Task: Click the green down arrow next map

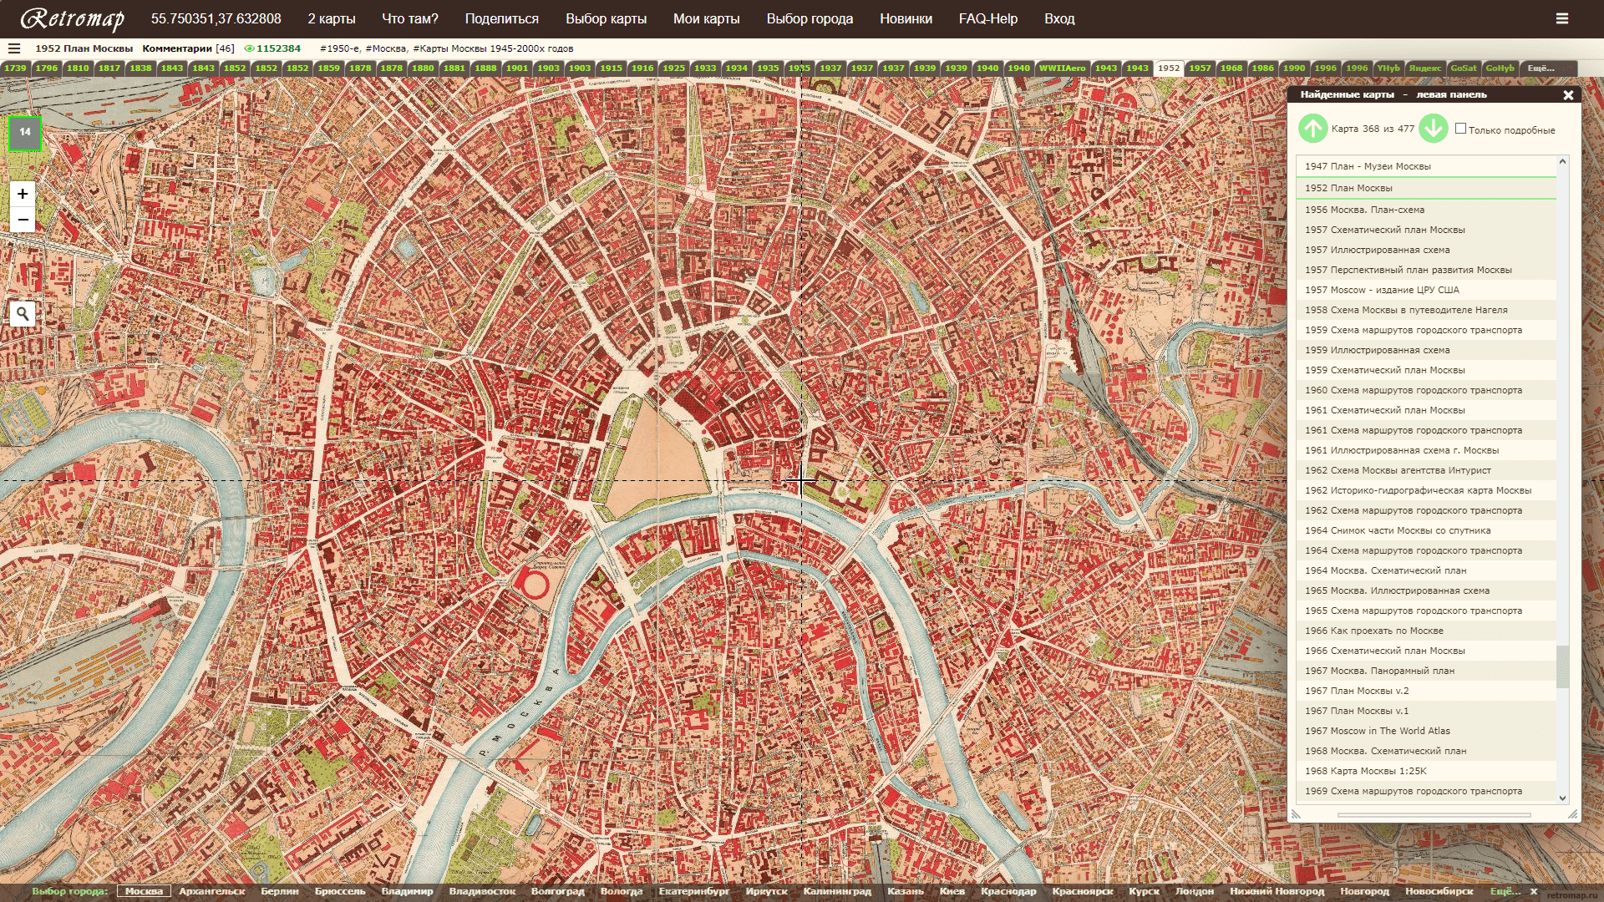Action: click(x=1434, y=129)
